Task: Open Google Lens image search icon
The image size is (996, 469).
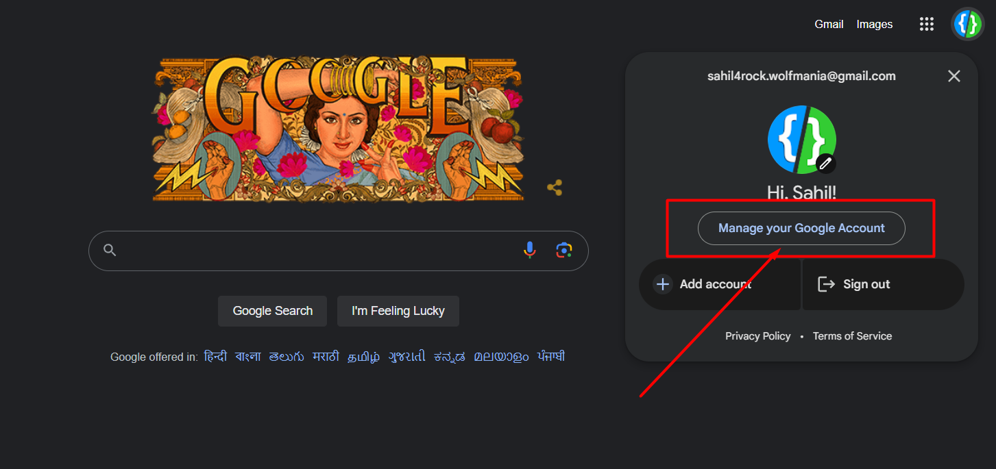Action: click(563, 250)
